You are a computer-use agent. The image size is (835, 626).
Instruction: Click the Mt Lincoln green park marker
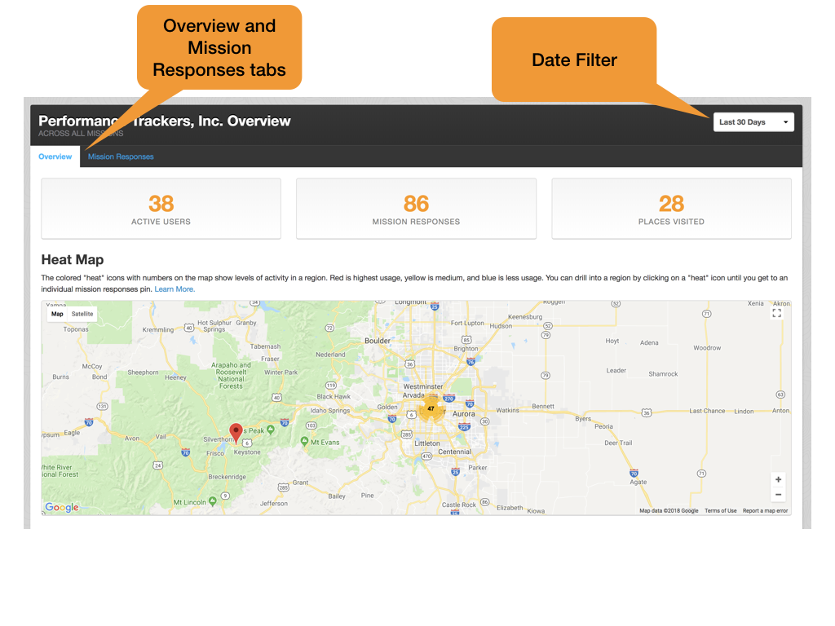pyautogui.click(x=213, y=501)
